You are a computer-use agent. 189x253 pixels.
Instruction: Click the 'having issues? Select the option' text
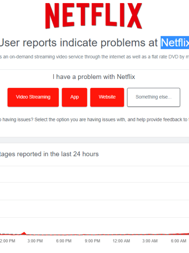coord(94,120)
